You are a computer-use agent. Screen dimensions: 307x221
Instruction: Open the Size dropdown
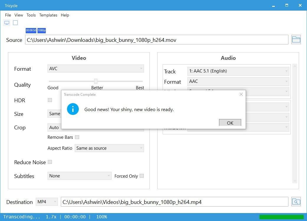tap(54, 114)
